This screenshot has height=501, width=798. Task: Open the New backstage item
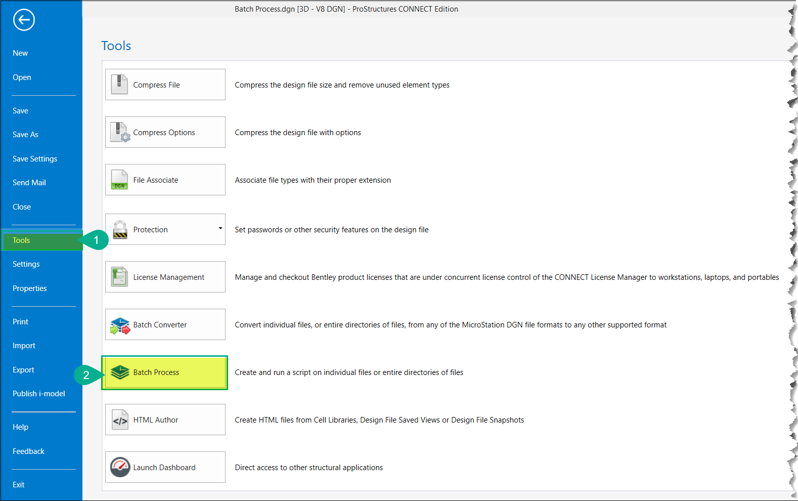pos(20,53)
